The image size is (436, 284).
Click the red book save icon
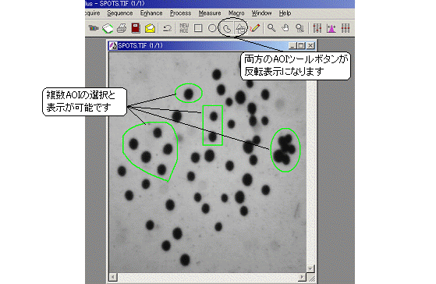pos(136,28)
